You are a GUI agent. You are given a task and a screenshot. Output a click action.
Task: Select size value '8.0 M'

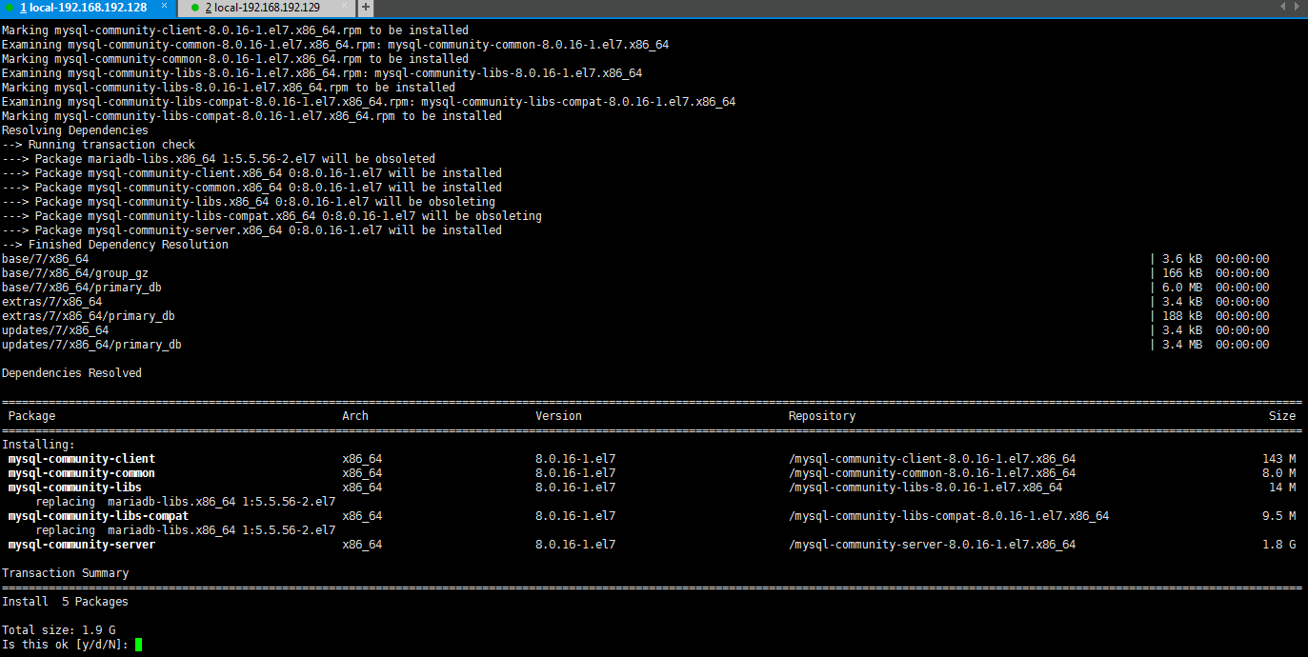1278,473
